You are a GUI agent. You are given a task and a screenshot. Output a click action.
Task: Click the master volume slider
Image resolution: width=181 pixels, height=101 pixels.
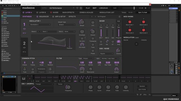point(129,8)
